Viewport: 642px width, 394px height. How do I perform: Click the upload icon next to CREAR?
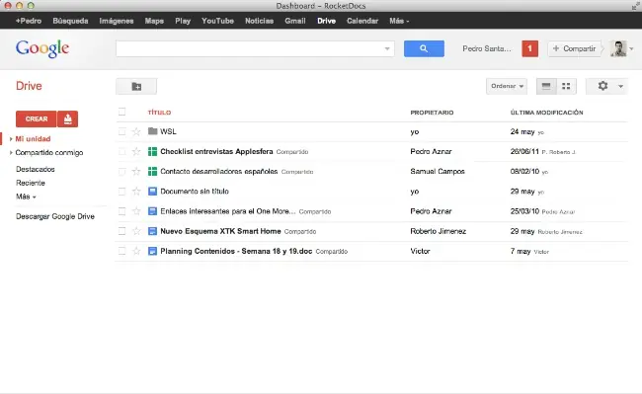[67, 118]
